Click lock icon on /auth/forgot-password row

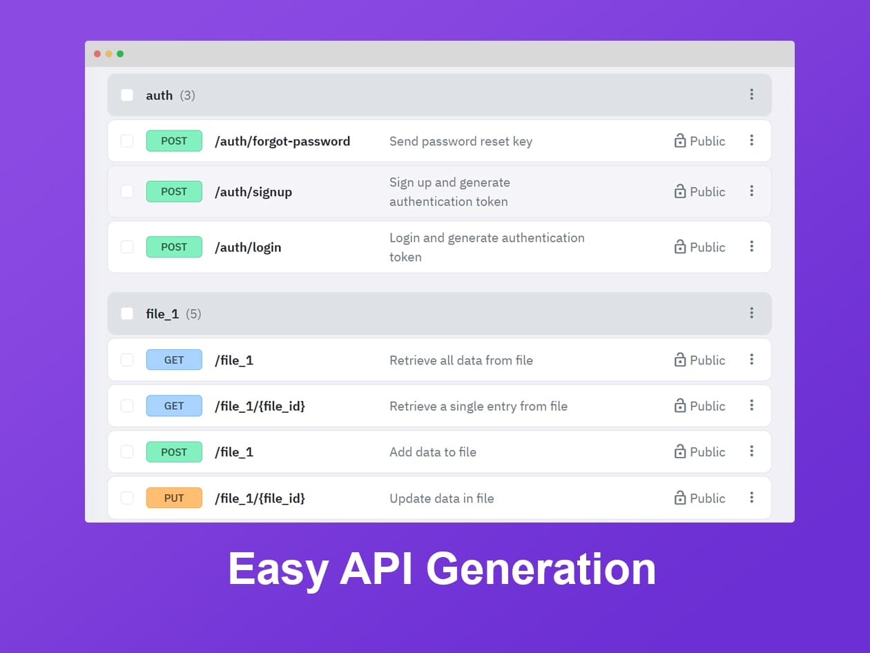(x=679, y=141)
